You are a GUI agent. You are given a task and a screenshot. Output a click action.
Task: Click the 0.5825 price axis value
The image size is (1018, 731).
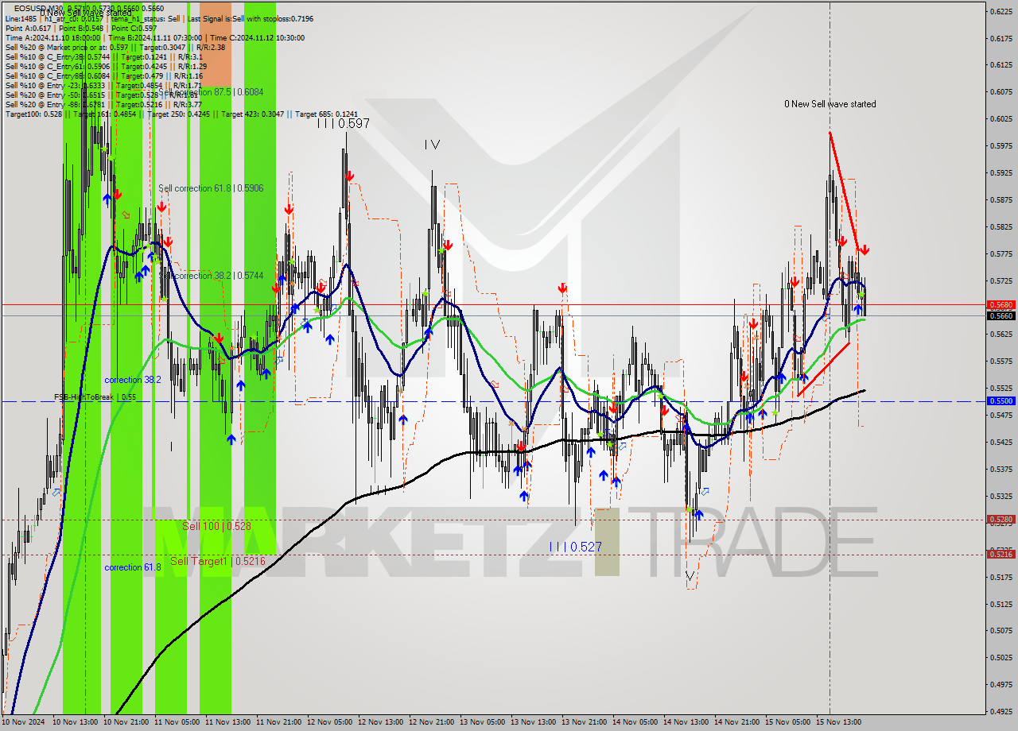click(x=1001, y=226)
